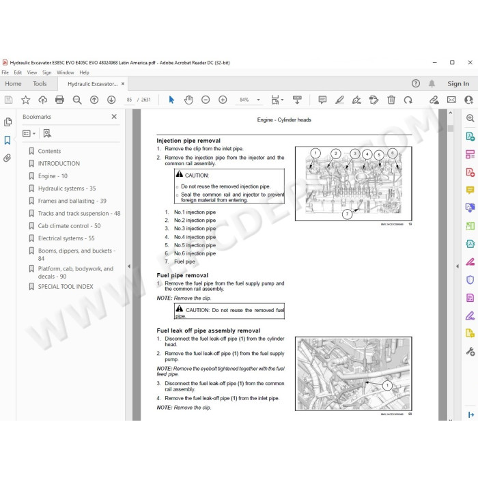Open the attachments paperclip icon

coord(8,158)
